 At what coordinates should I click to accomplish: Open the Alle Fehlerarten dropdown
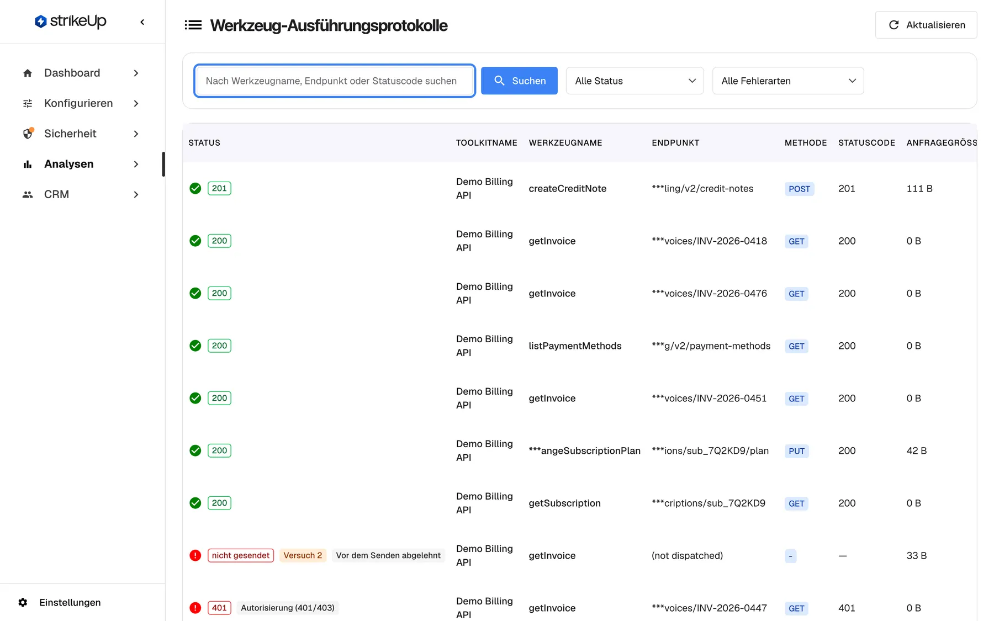[x=788, y=81]
